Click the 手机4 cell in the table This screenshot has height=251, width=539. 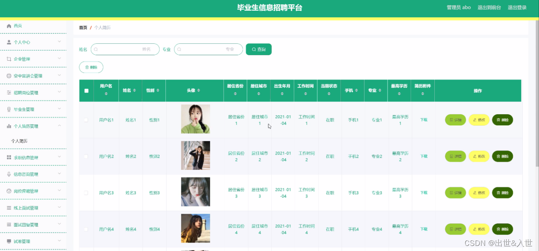point(353,229)
